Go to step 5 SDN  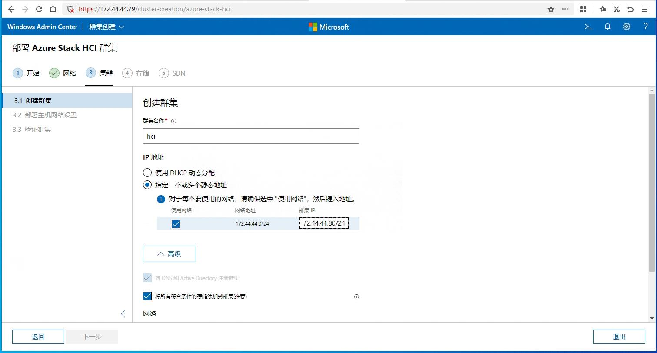pyautogui.click(x=172, y=73)
